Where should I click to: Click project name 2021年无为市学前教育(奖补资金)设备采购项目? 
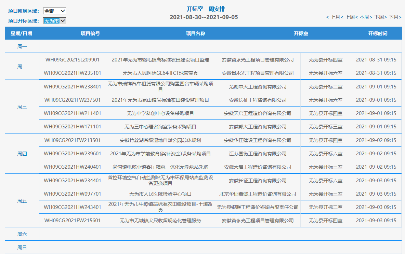tap(160, 154)
